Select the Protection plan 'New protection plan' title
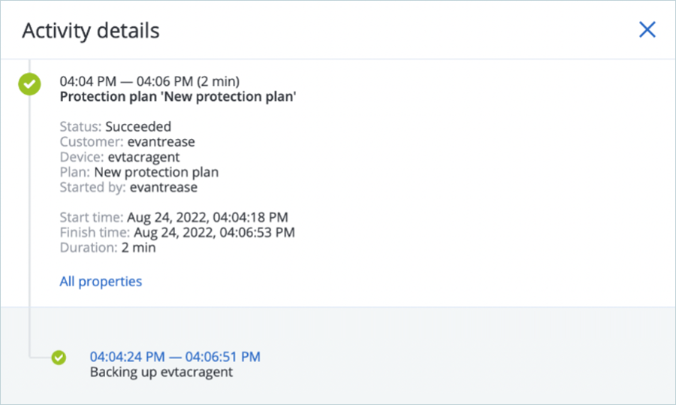The image size is (676, 405). (178, 96)
